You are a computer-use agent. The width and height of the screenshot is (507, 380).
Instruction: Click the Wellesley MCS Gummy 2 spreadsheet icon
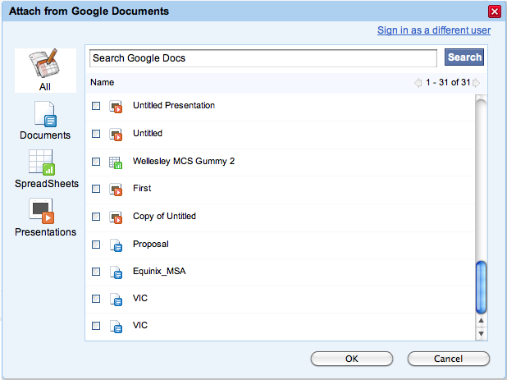(x=116, y=162)
